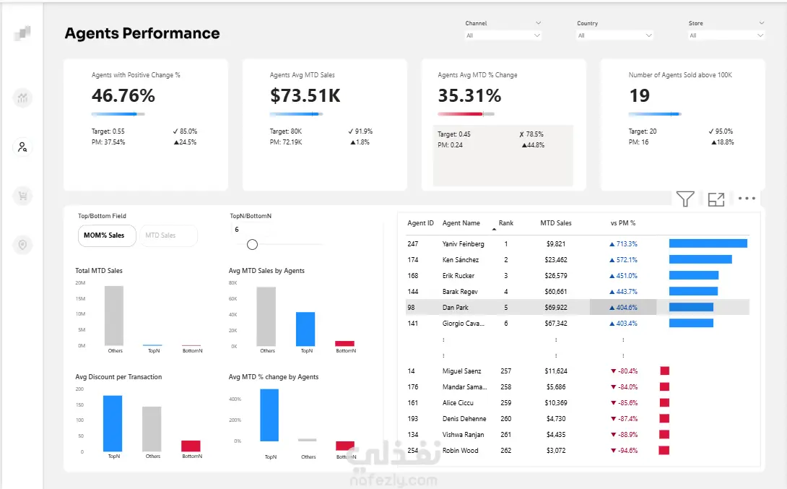The width and height of the screenshot is (787, 489).
Task: Sort by Agent Name column header
Action: point(461,223)
